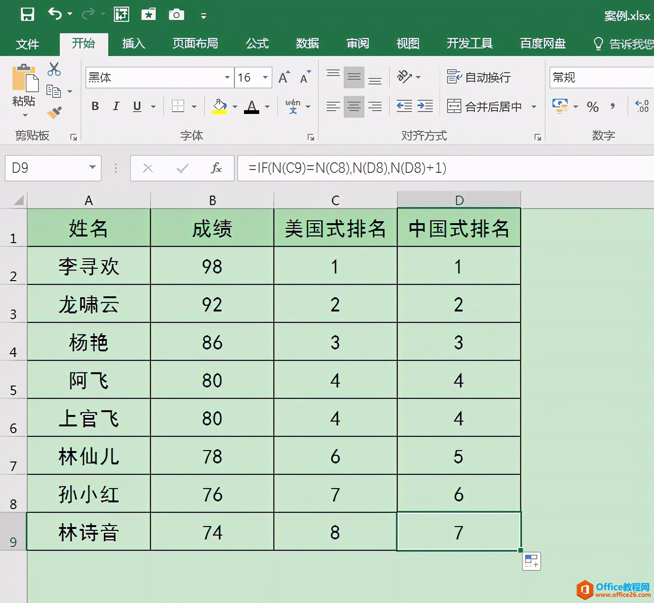Open the 公式 ribbon tab
This screenshot has width=654, height=603.
click(x=257, y=44)
